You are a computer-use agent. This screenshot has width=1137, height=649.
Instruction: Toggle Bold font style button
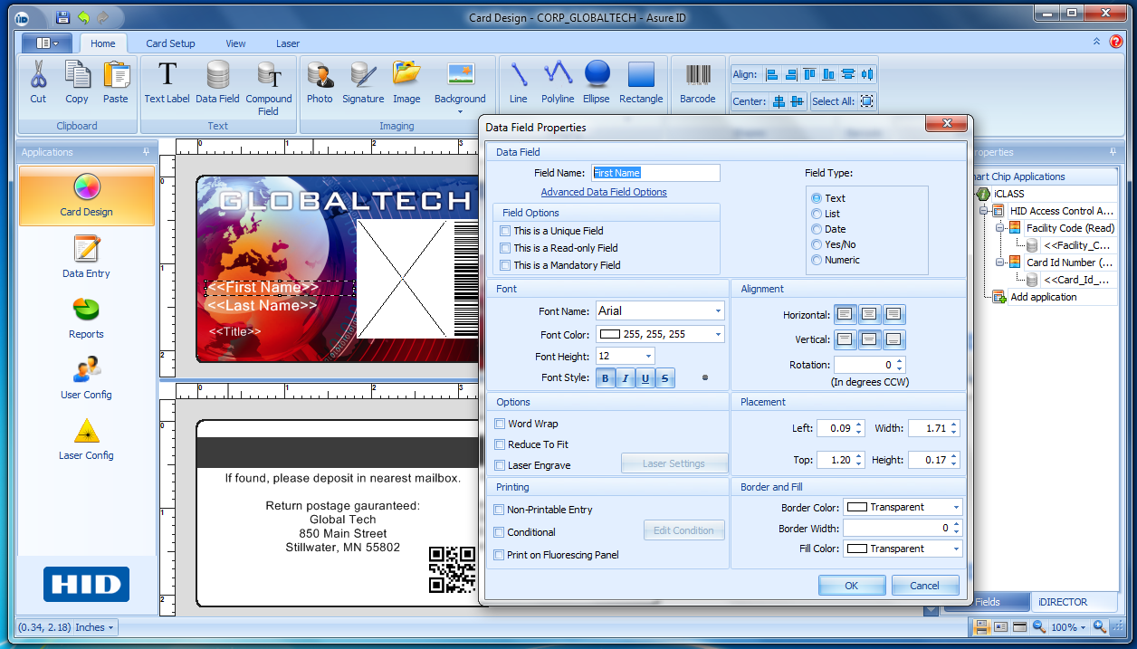606,379
